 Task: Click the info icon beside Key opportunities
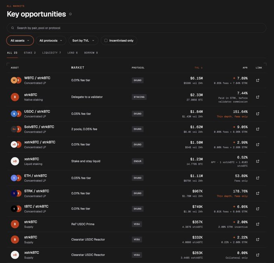pyautogui.click(x=70, y=14)
